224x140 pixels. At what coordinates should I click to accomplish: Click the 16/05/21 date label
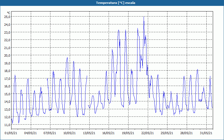[108, 133]
